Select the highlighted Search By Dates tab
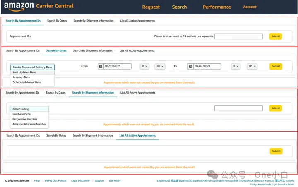The image size is (298, 187). [x=56, y=50]
